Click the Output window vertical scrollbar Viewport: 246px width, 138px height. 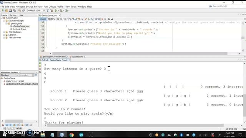pos(244,105)
